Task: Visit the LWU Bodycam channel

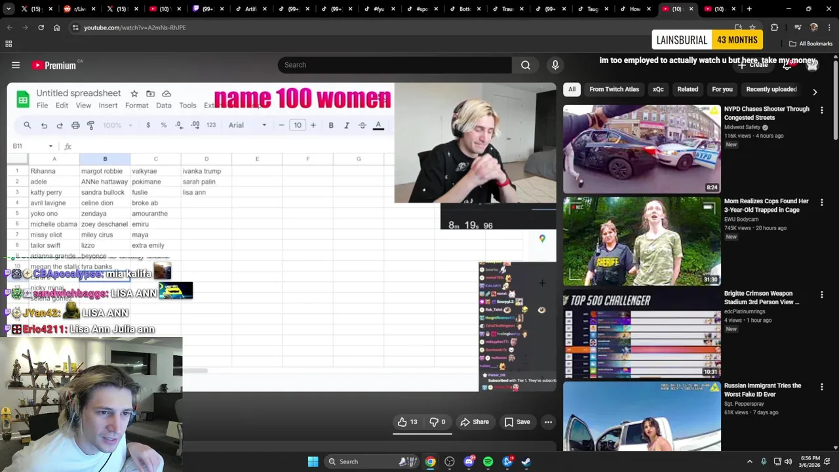Action: [741, 220]
